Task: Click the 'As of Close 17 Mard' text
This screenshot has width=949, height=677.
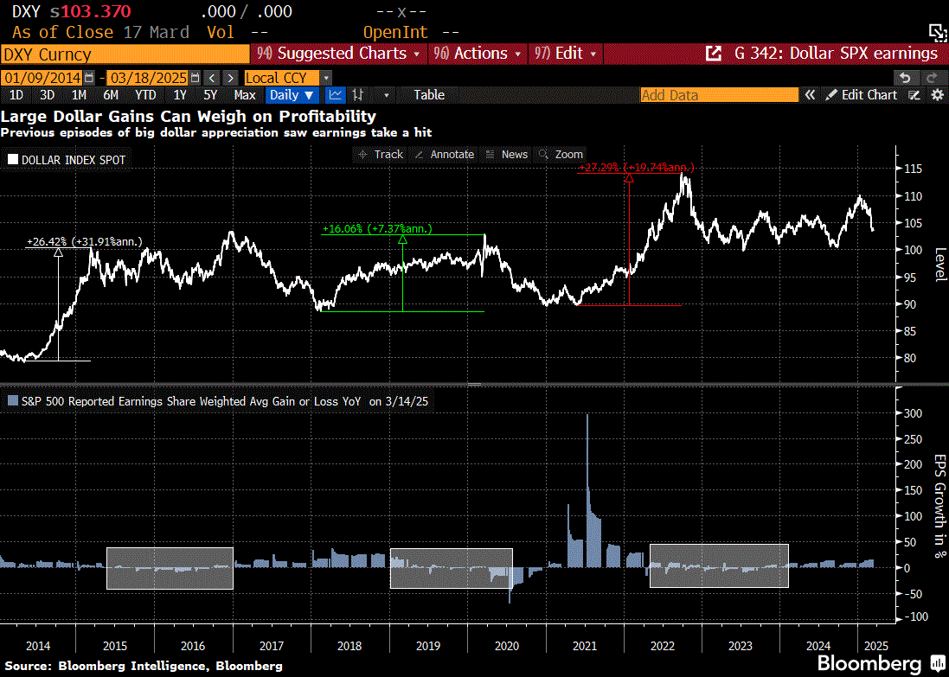Action: coord(100,32)
